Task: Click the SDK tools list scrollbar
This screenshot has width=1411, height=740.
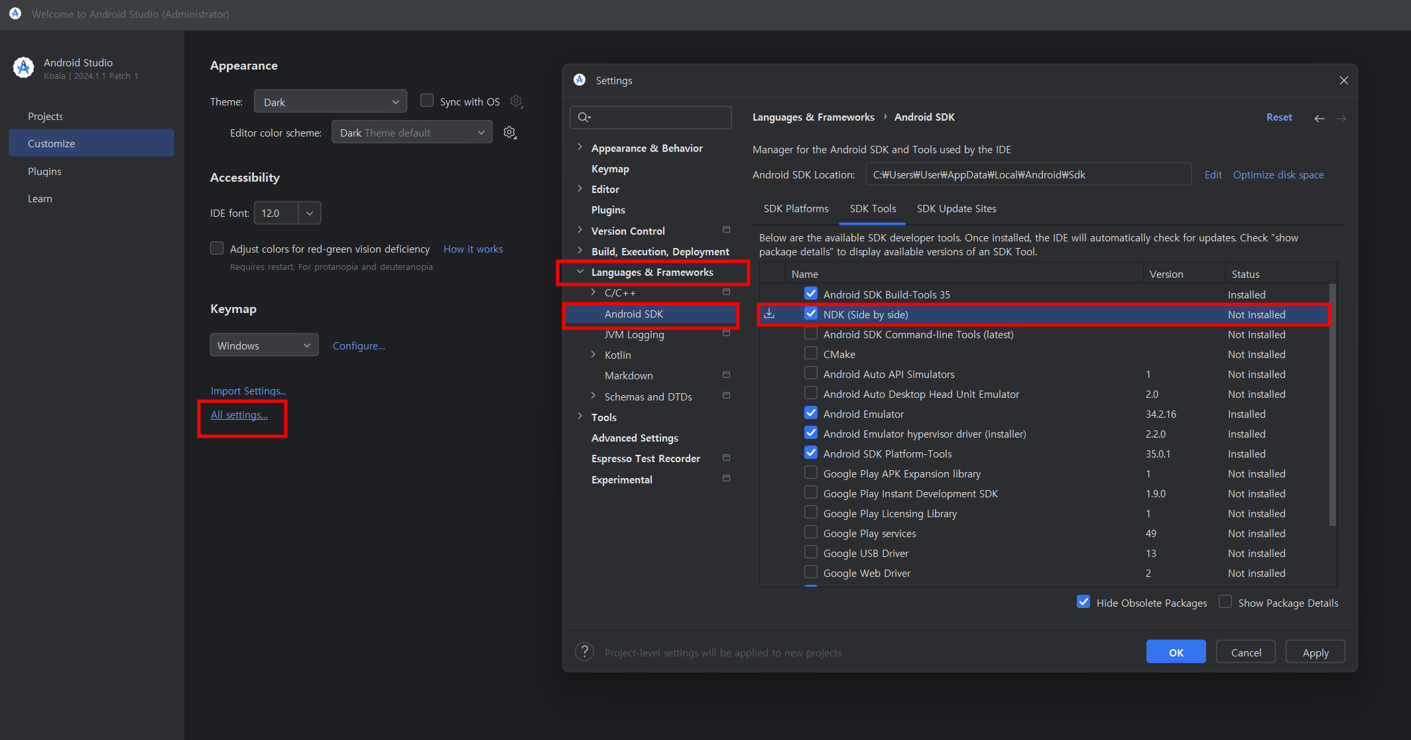Action: point(1333,404)
